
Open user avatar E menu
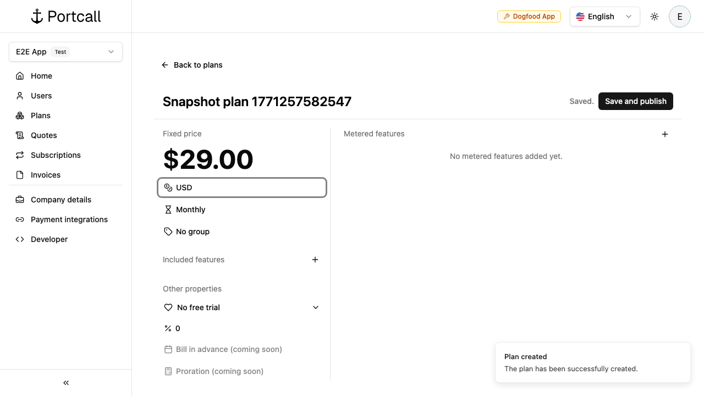pyautogui.click(x=680, y=16)
